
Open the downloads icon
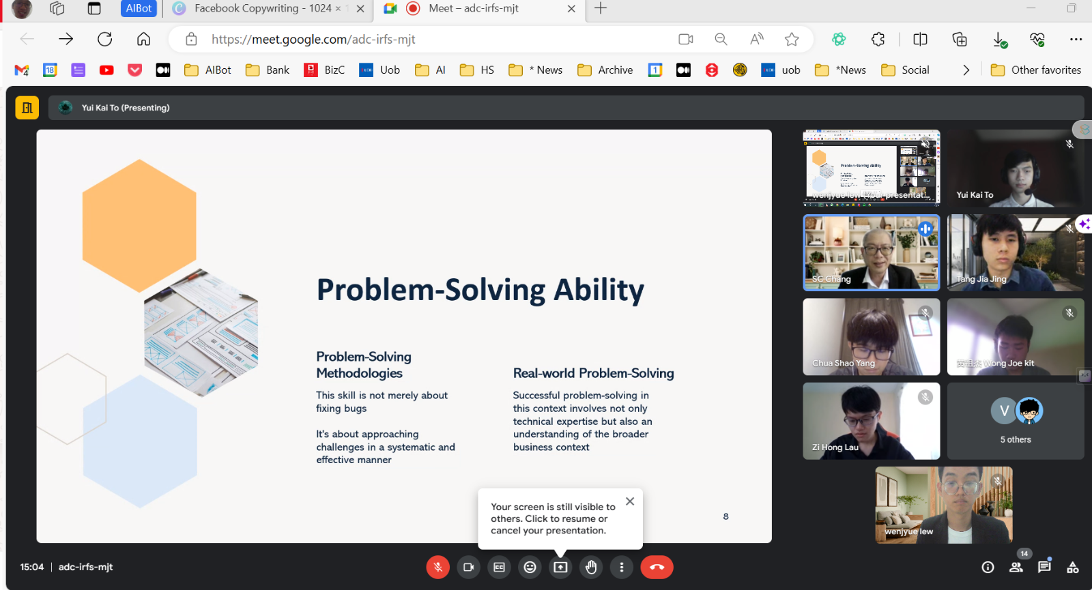[999, 40]
